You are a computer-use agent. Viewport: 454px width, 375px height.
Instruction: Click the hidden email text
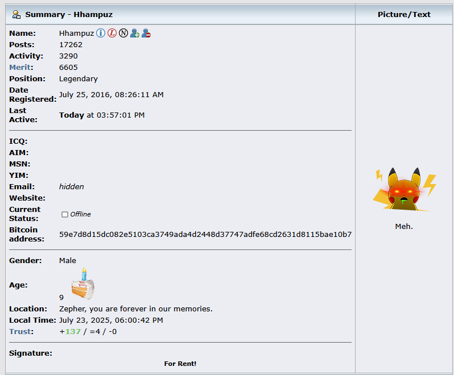tap(72, 187)
